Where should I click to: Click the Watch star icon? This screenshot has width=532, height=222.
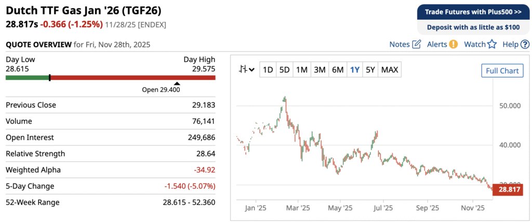492,44
